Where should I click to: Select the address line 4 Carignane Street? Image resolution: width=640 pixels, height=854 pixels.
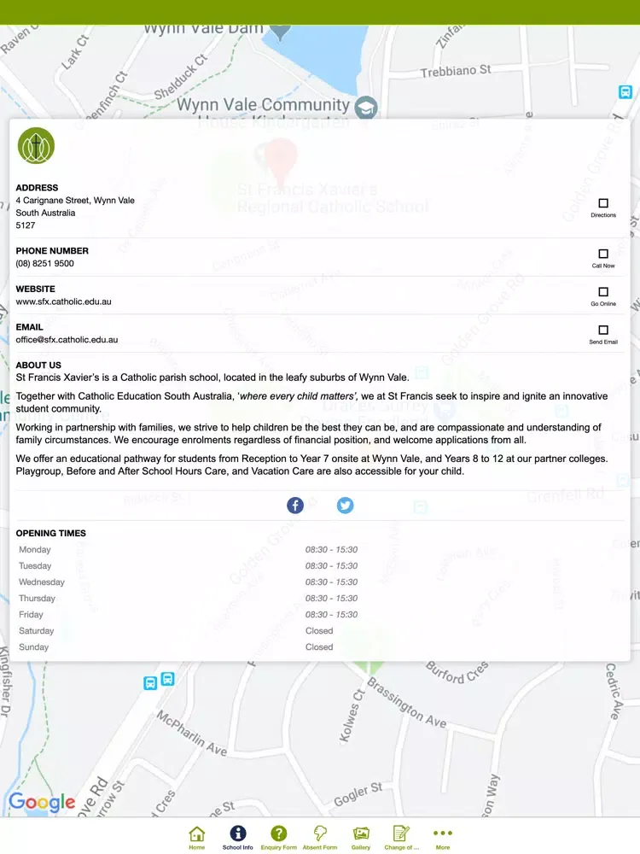pos(75,201)
